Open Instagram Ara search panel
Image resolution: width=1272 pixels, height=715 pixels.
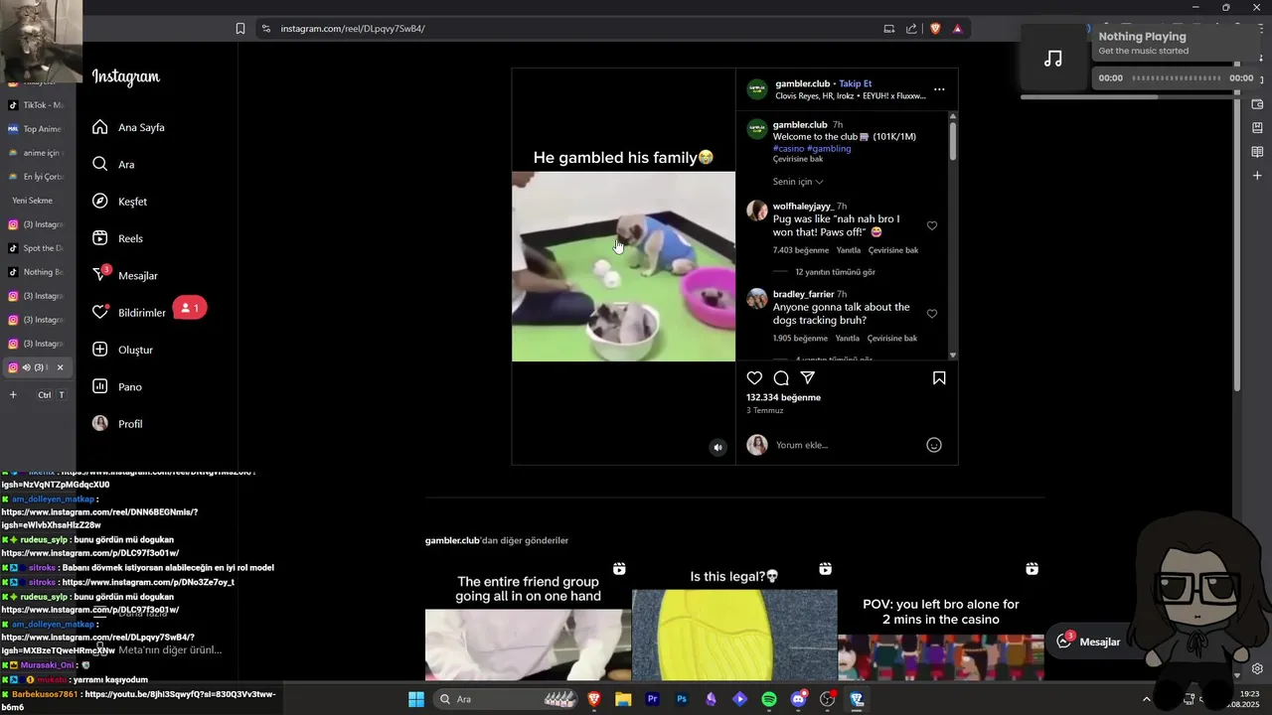(x=113, y=164)
